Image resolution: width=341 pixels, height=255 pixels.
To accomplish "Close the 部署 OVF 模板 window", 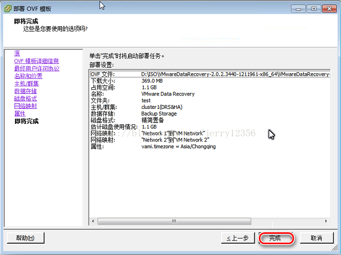I will (329, 9).
